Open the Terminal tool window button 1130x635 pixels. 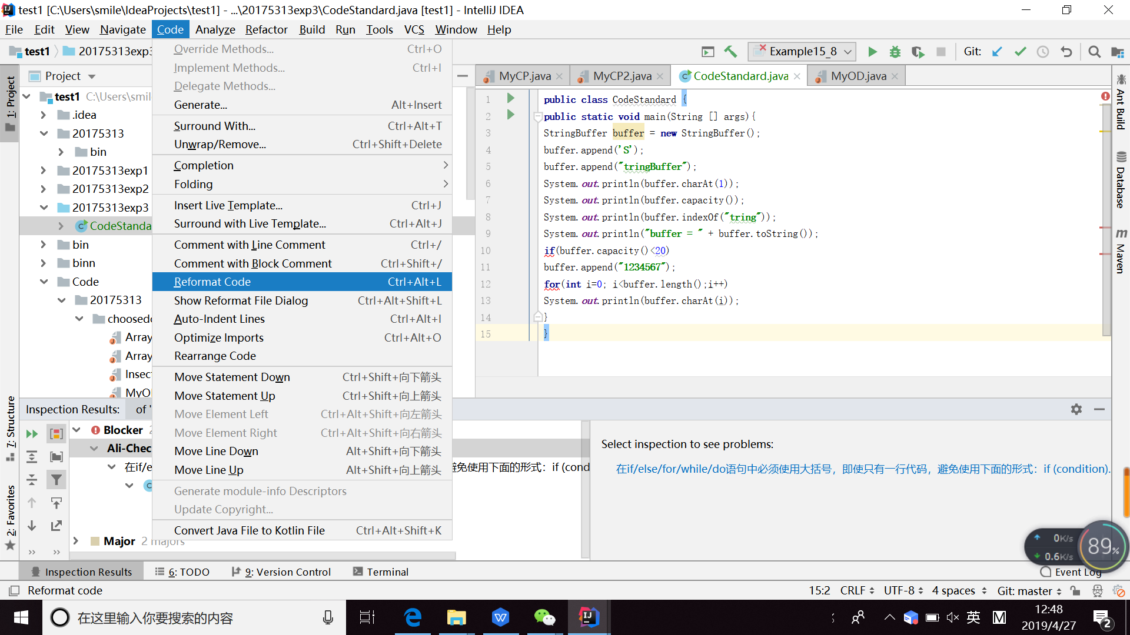click(381, 571)
